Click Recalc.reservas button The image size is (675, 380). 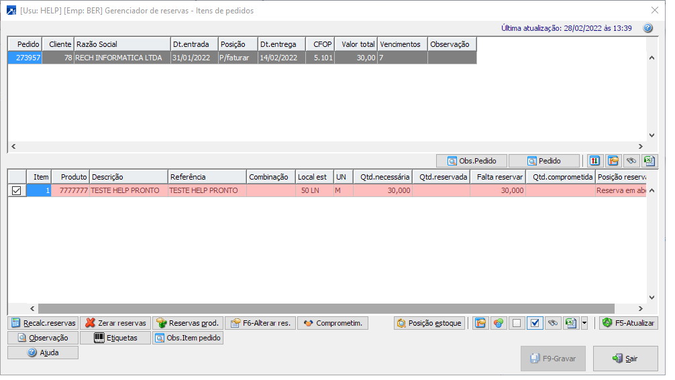[43, 323]
